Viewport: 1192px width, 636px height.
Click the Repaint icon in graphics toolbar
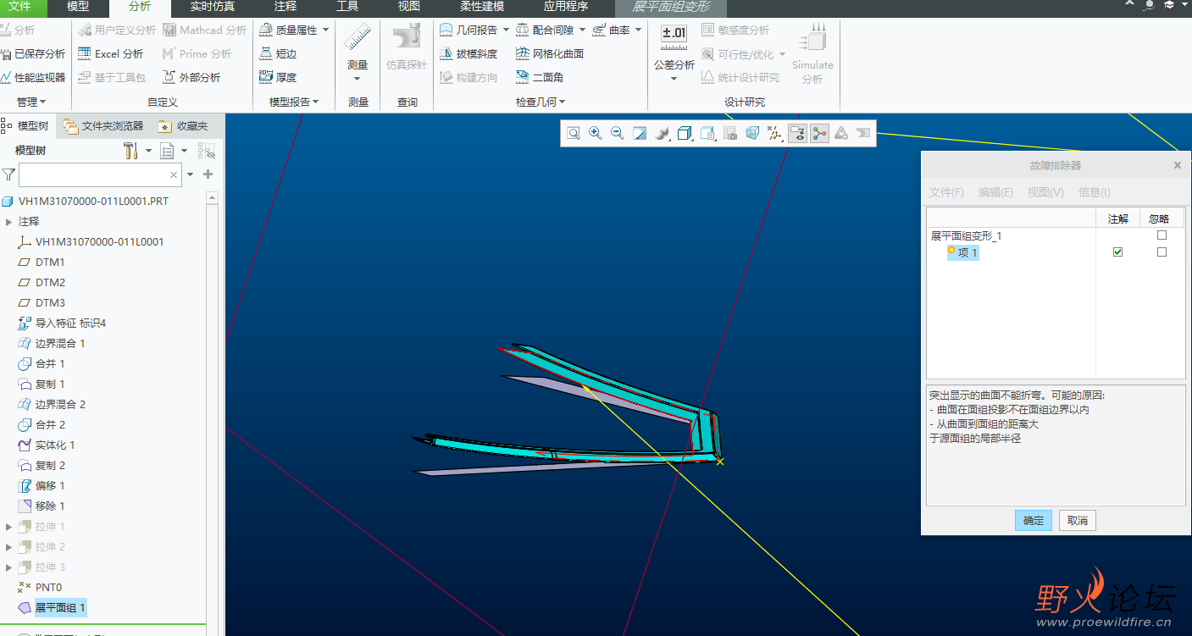pyautogui.click(x=640, y=133)
